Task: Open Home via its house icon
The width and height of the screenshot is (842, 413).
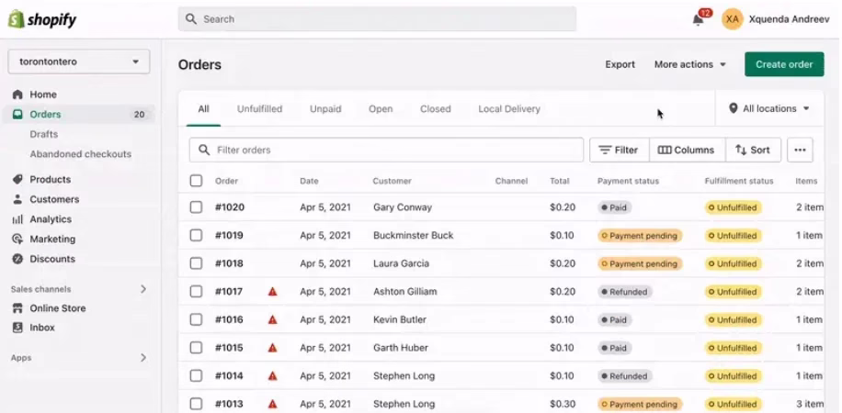Action: pos(17,95)
